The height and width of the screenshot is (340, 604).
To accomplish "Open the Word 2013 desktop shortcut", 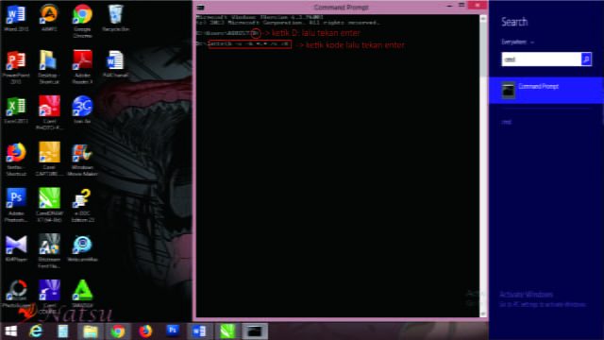I will [16, 18].
